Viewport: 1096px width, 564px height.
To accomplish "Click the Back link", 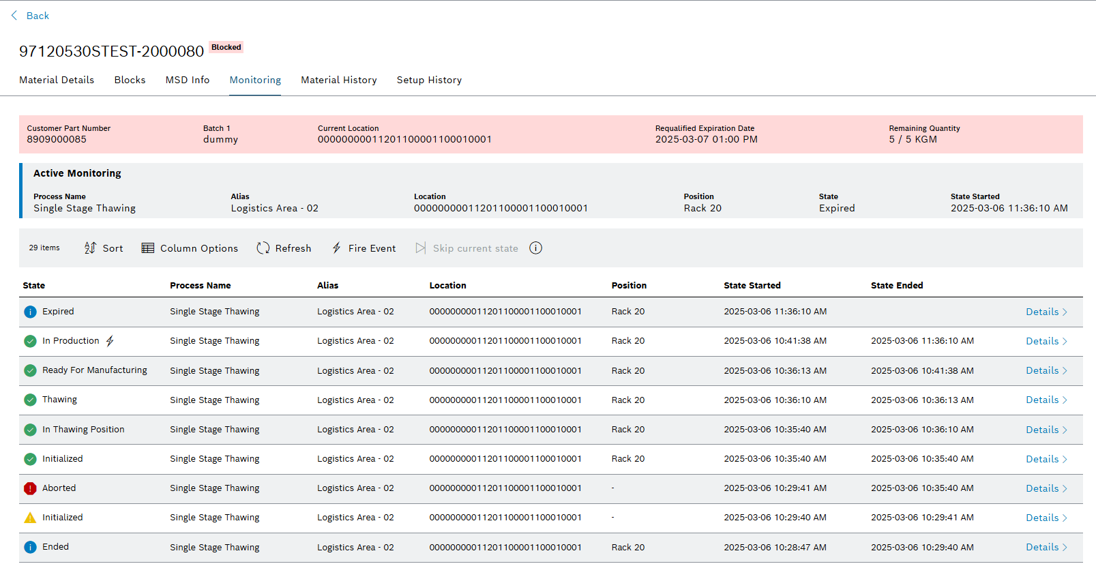I will 38,16.
